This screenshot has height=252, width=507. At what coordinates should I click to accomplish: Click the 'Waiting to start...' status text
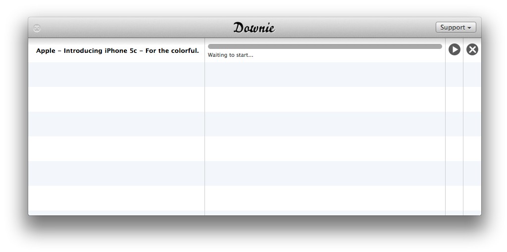(x=231, y=55)
